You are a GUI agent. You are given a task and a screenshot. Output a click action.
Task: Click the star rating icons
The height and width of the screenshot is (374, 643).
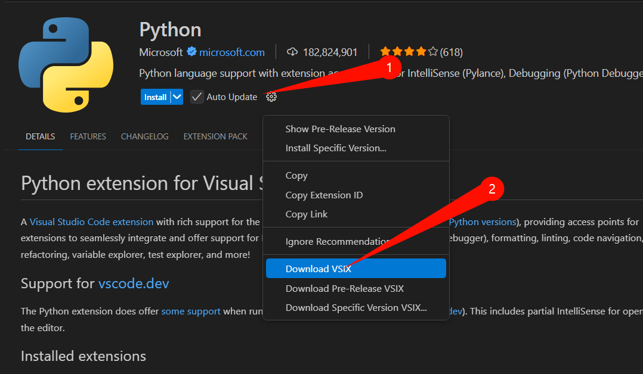coord(409,52)
